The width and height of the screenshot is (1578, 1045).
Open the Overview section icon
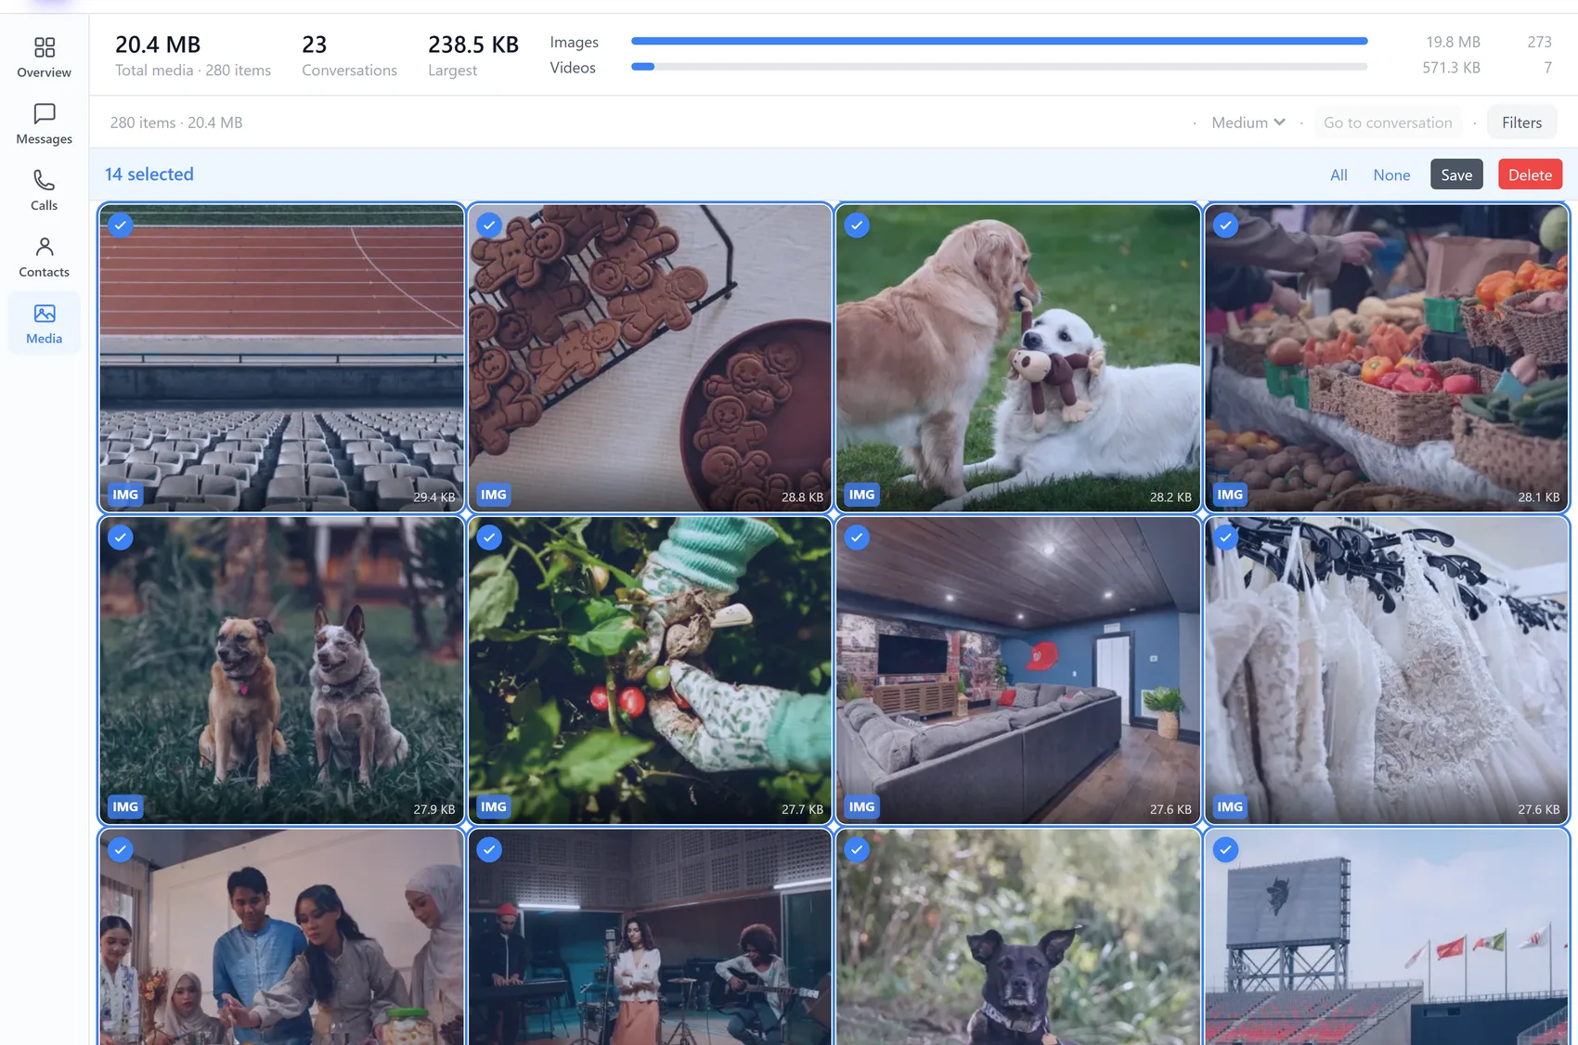(x=44, y=47)
